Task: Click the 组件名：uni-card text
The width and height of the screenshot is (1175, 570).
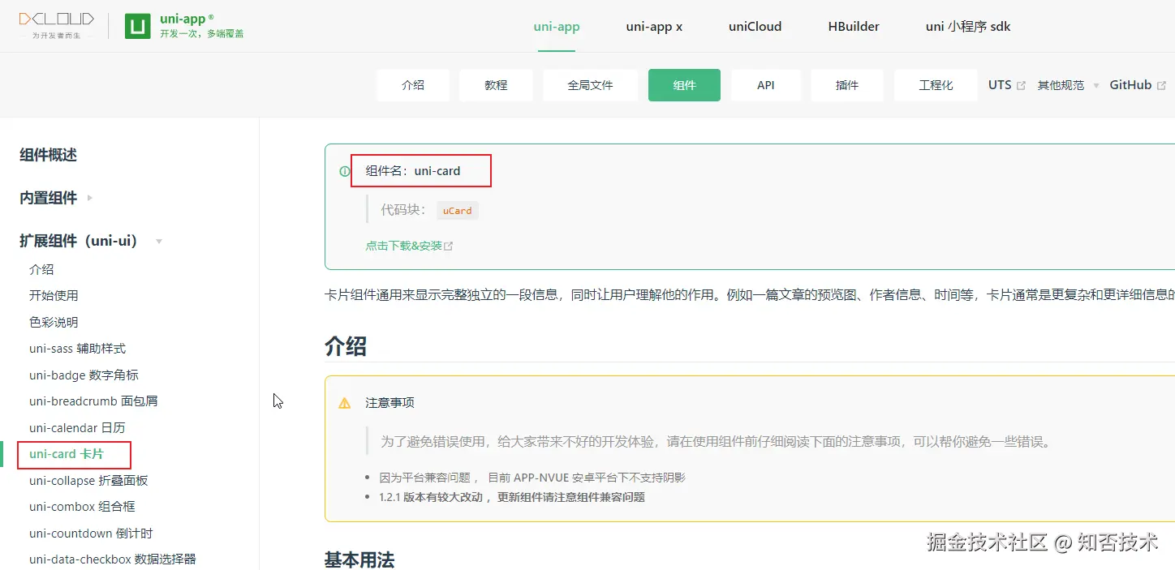Action: coord(413,171)
